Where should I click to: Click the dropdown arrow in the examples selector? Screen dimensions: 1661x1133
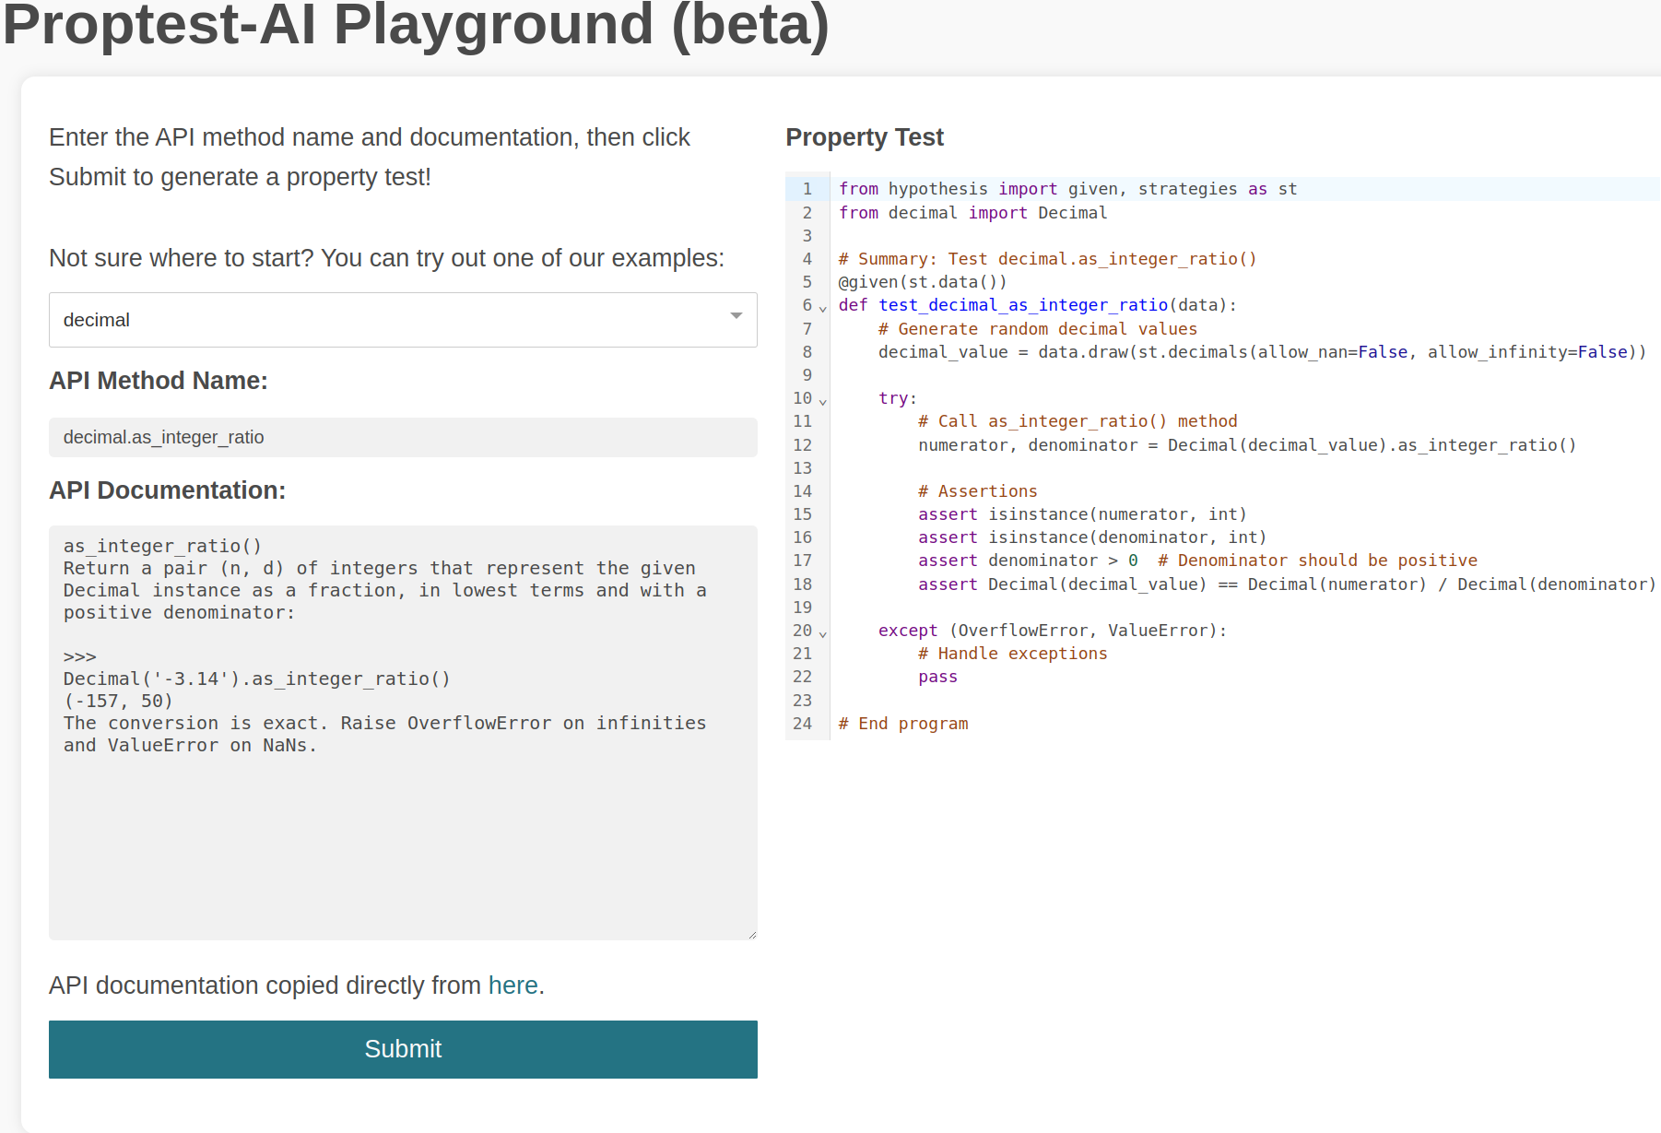click(736, 316)
